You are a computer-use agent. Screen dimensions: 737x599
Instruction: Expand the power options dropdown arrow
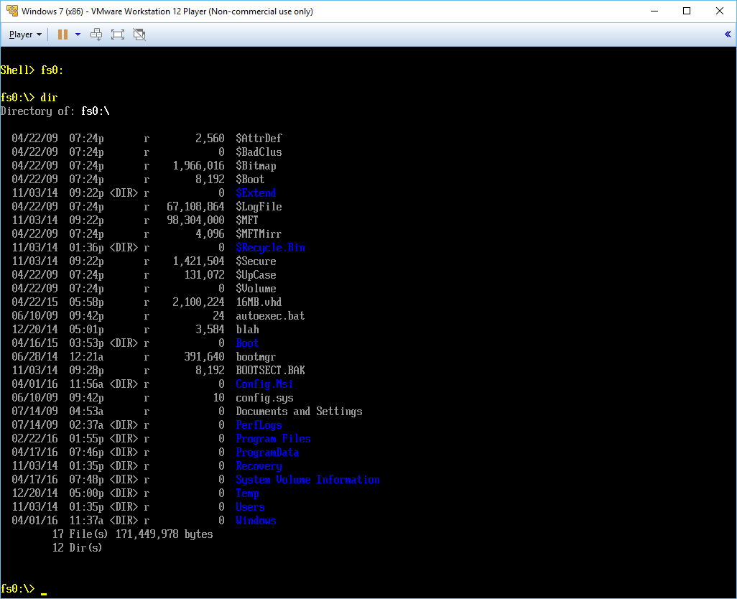coord(78,34)
